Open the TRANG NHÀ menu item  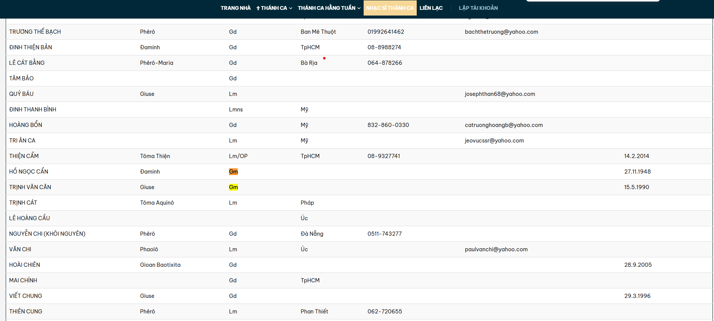(x=235, y=8)
